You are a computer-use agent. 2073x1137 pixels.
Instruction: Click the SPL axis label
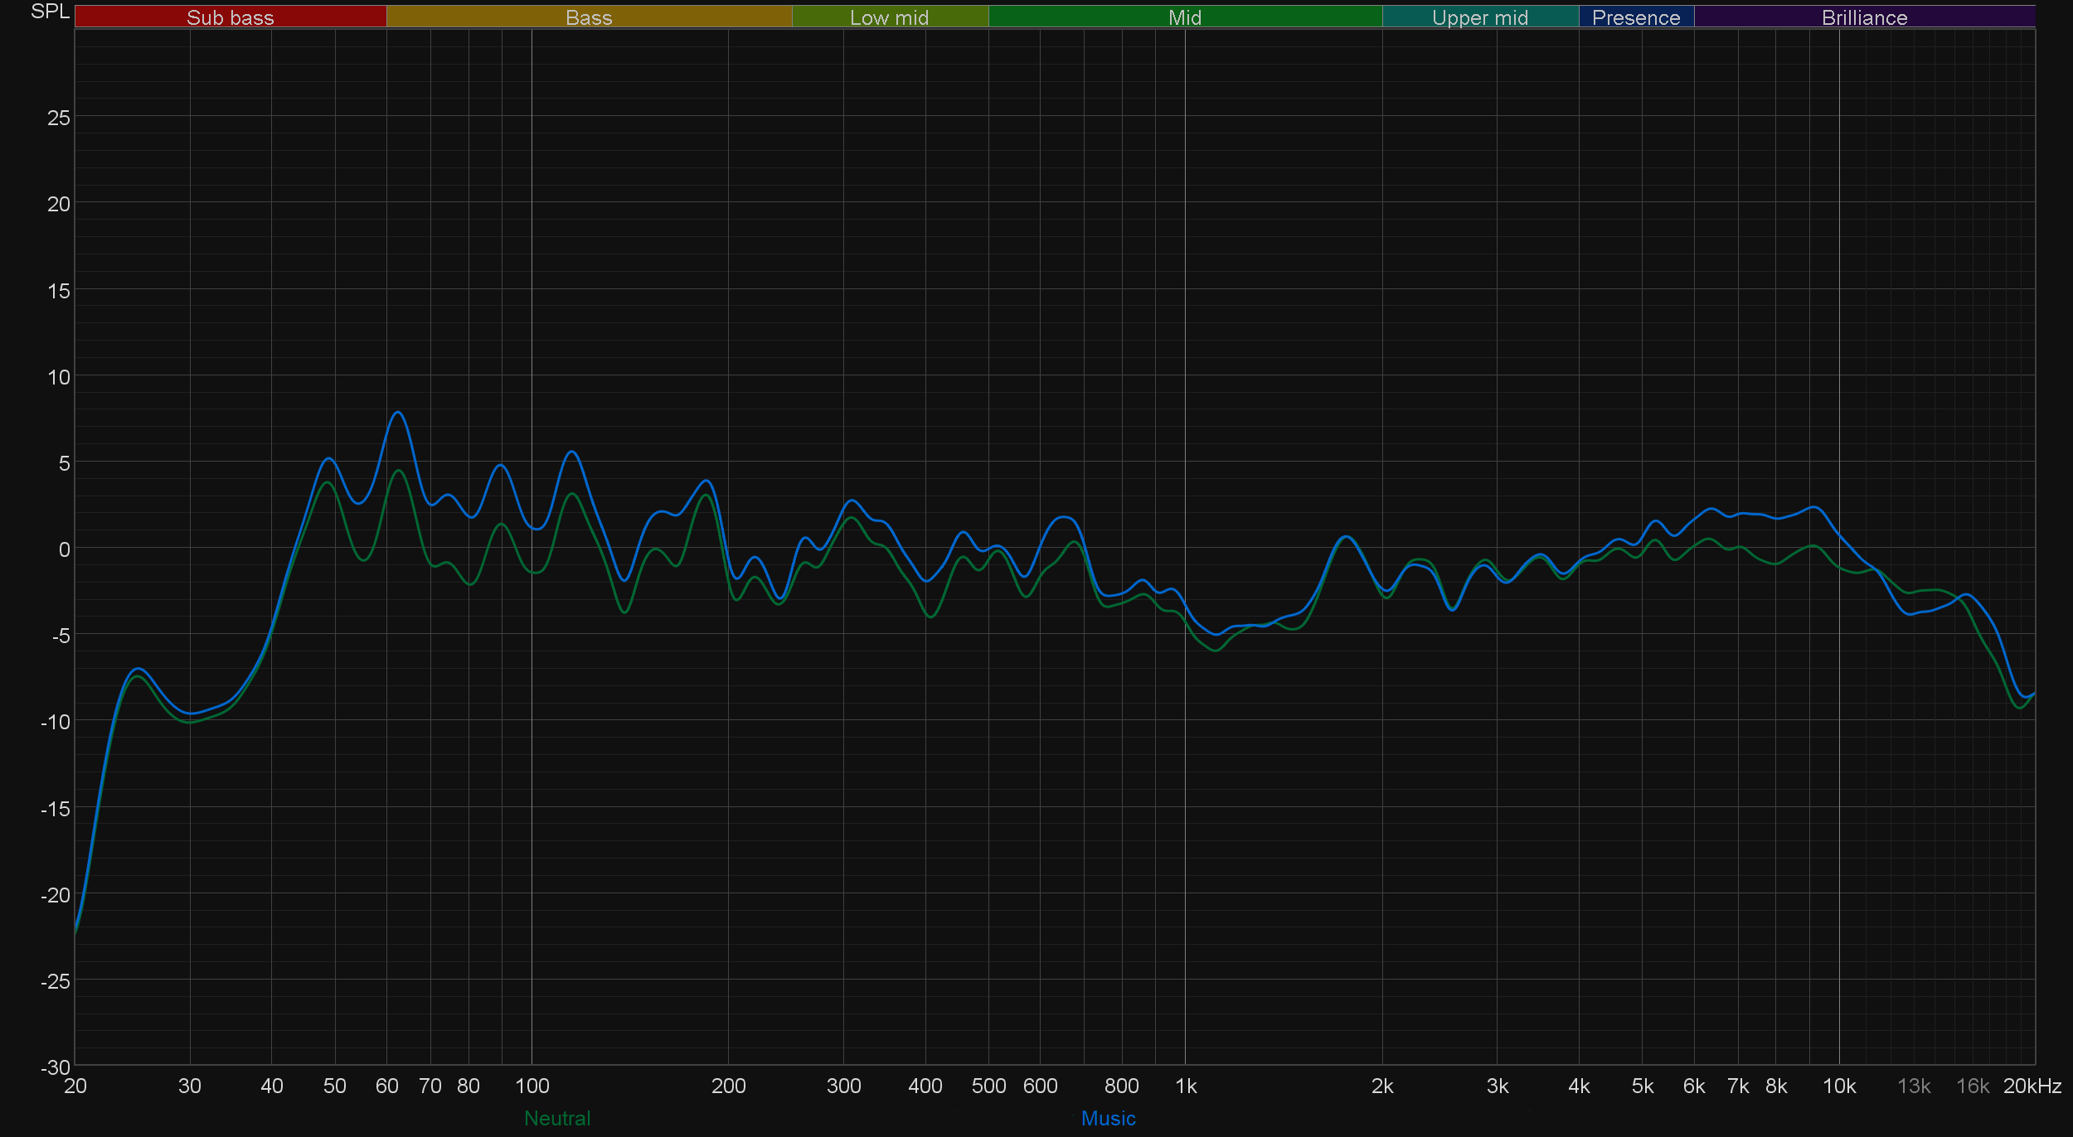click(50, 12)
